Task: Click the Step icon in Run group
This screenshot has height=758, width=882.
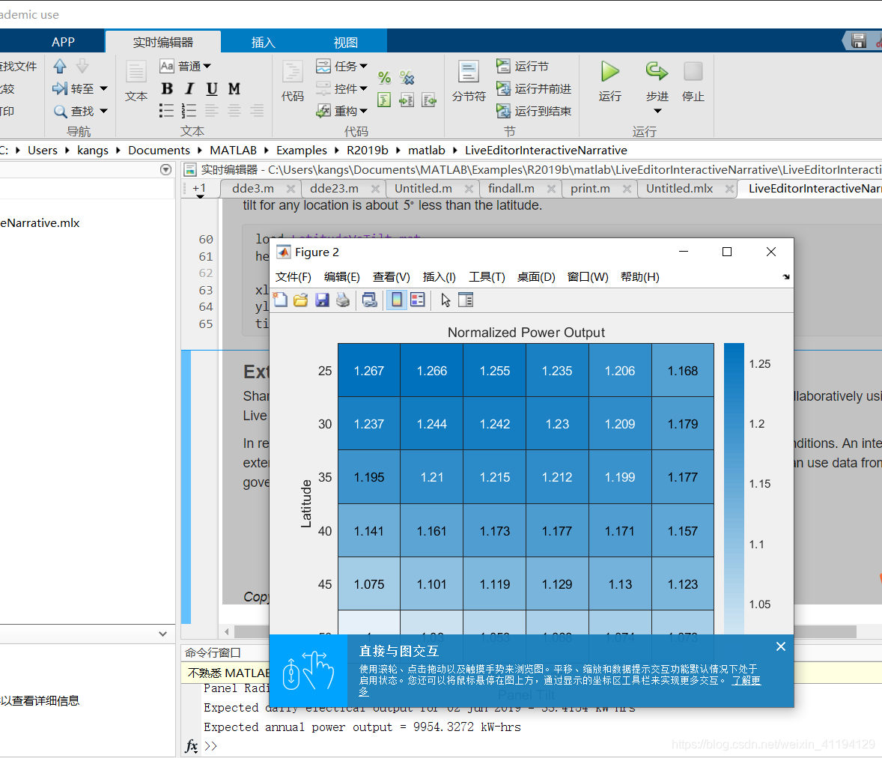Action: point(657,71)
